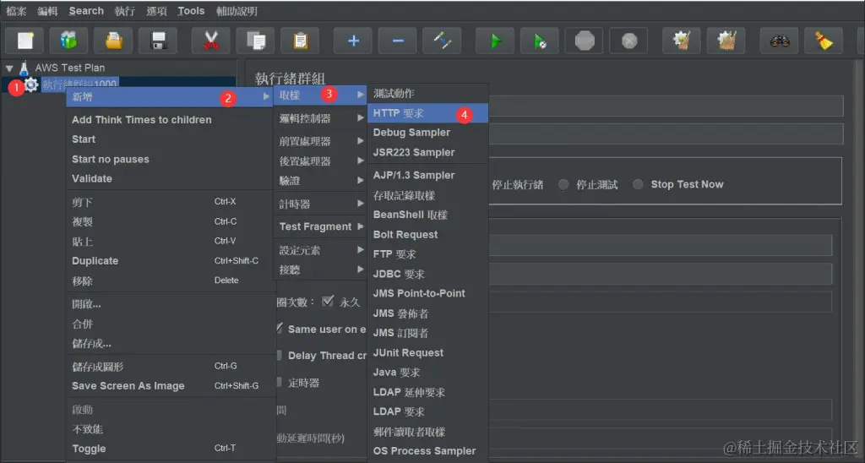Click the Clear results broom-gear icon
Screen dimensions: 865x463
click(682, 41)
